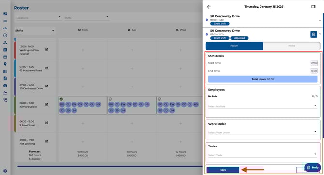Open the settings gear in sidebar
Image resolution: width=324 pixels, height=175 pixels.
pyautogui.click(x=5, y=171)
